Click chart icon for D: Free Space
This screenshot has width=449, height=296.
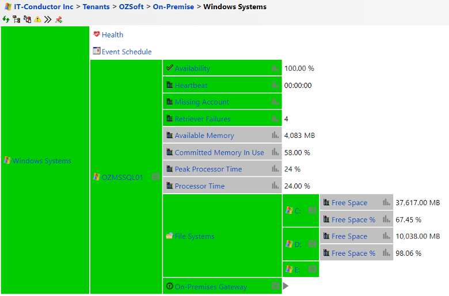click(x=386, y=236)
